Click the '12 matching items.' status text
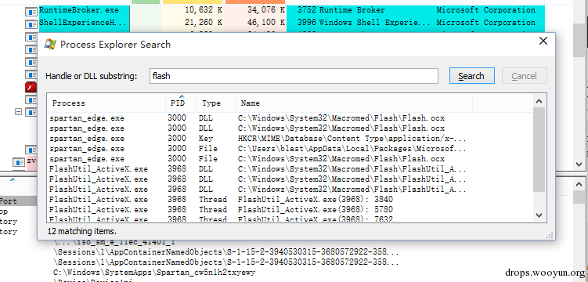The width and height of the screenshot is (588, 282). (82, 231)
